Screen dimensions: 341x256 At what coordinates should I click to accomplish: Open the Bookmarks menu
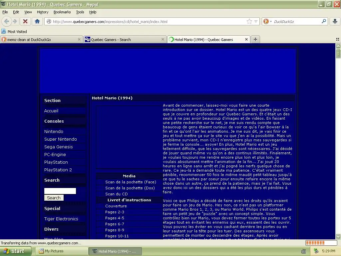[x=62, y=12]
